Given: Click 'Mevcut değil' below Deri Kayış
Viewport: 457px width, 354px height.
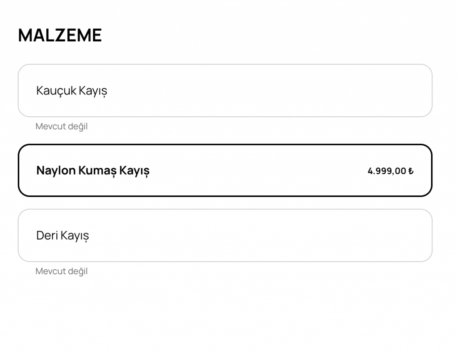Looking at the screenshot, I should (62, 271).
